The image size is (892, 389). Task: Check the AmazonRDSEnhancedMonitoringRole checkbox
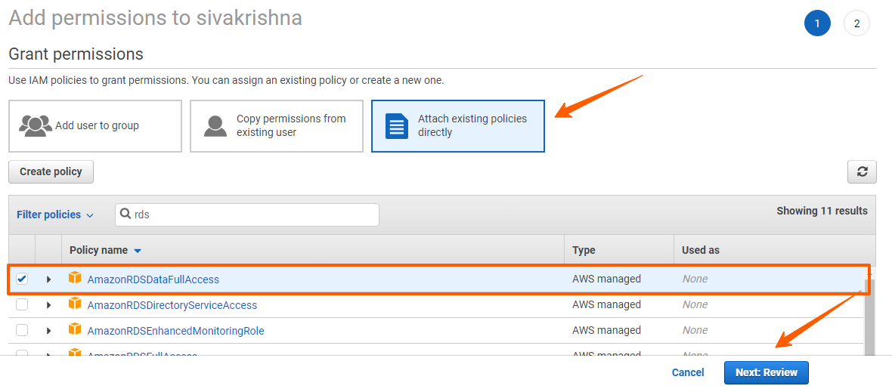22,330
